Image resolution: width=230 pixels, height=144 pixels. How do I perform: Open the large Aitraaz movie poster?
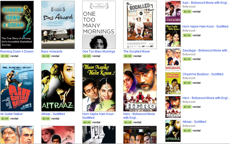point(58,87)
